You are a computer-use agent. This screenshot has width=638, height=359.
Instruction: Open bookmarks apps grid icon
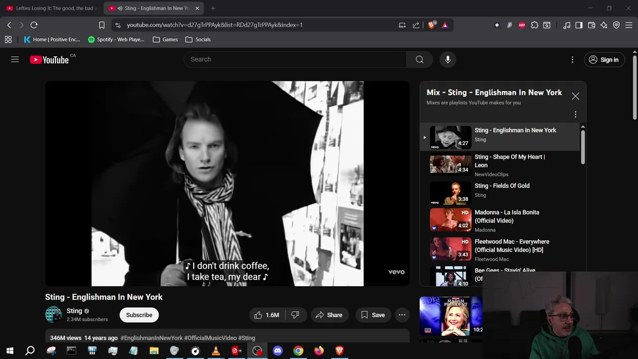[8, 39]
